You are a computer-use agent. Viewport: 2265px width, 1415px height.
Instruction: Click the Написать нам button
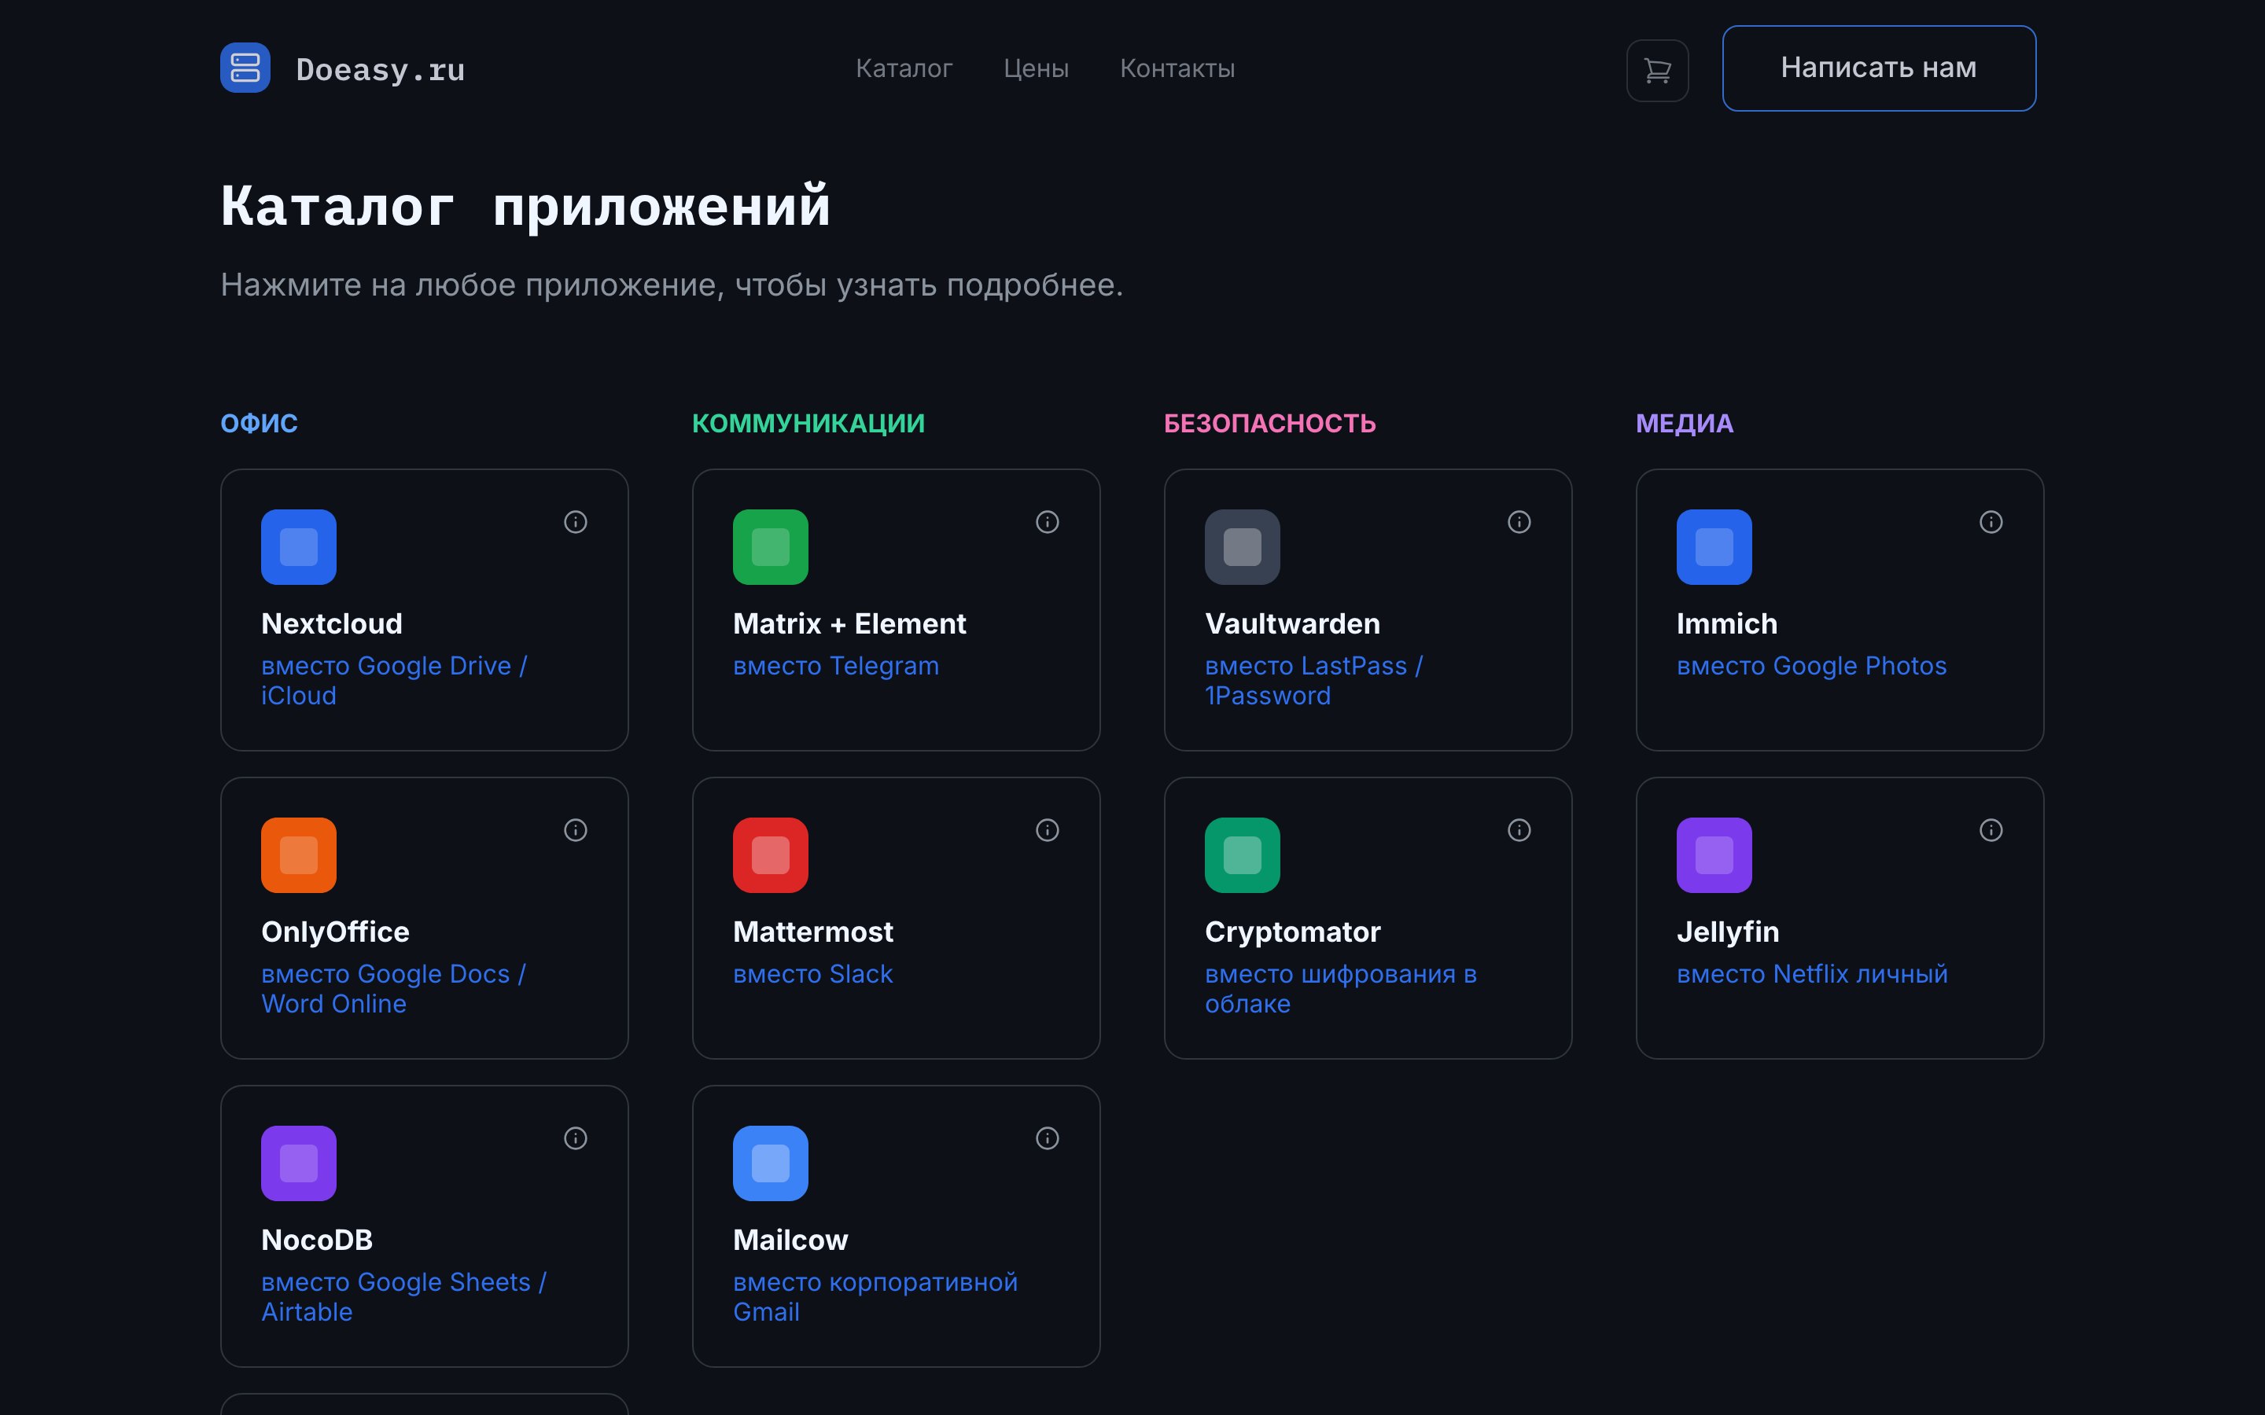point(1878,68)
